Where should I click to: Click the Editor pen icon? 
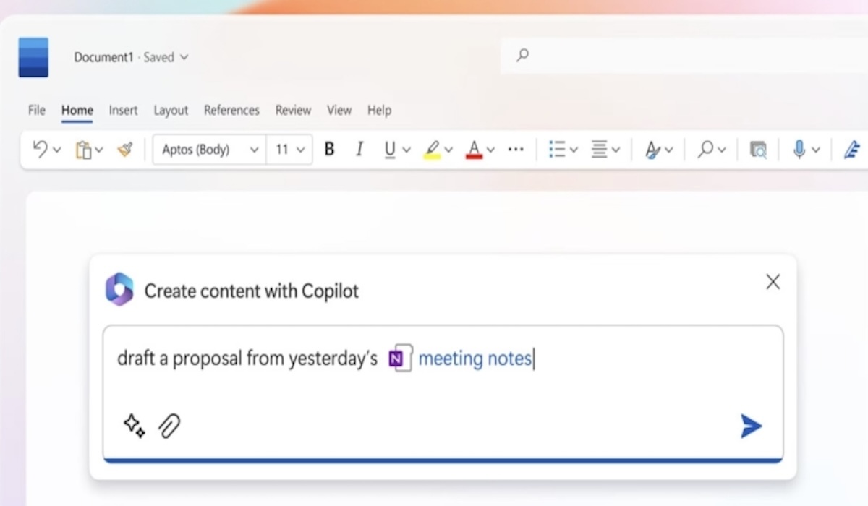coord(852,150)
